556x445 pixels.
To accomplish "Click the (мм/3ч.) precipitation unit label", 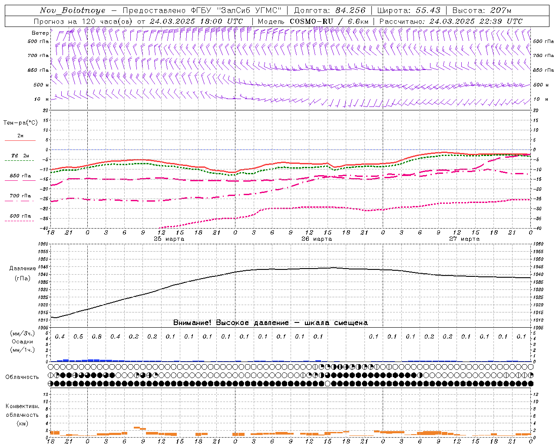I will point(23,333).
